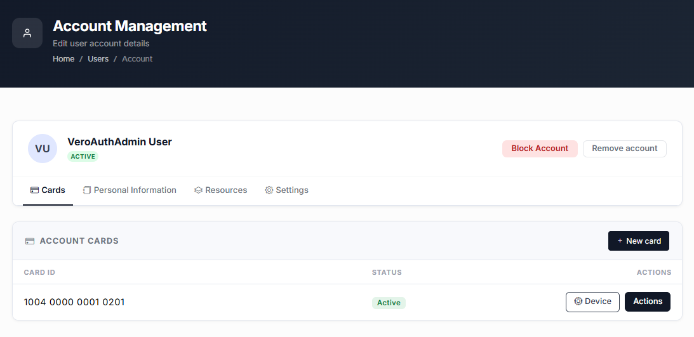Screen dimensions: 694x337
Task: Open the Resources tab
Action: point(220,190)
